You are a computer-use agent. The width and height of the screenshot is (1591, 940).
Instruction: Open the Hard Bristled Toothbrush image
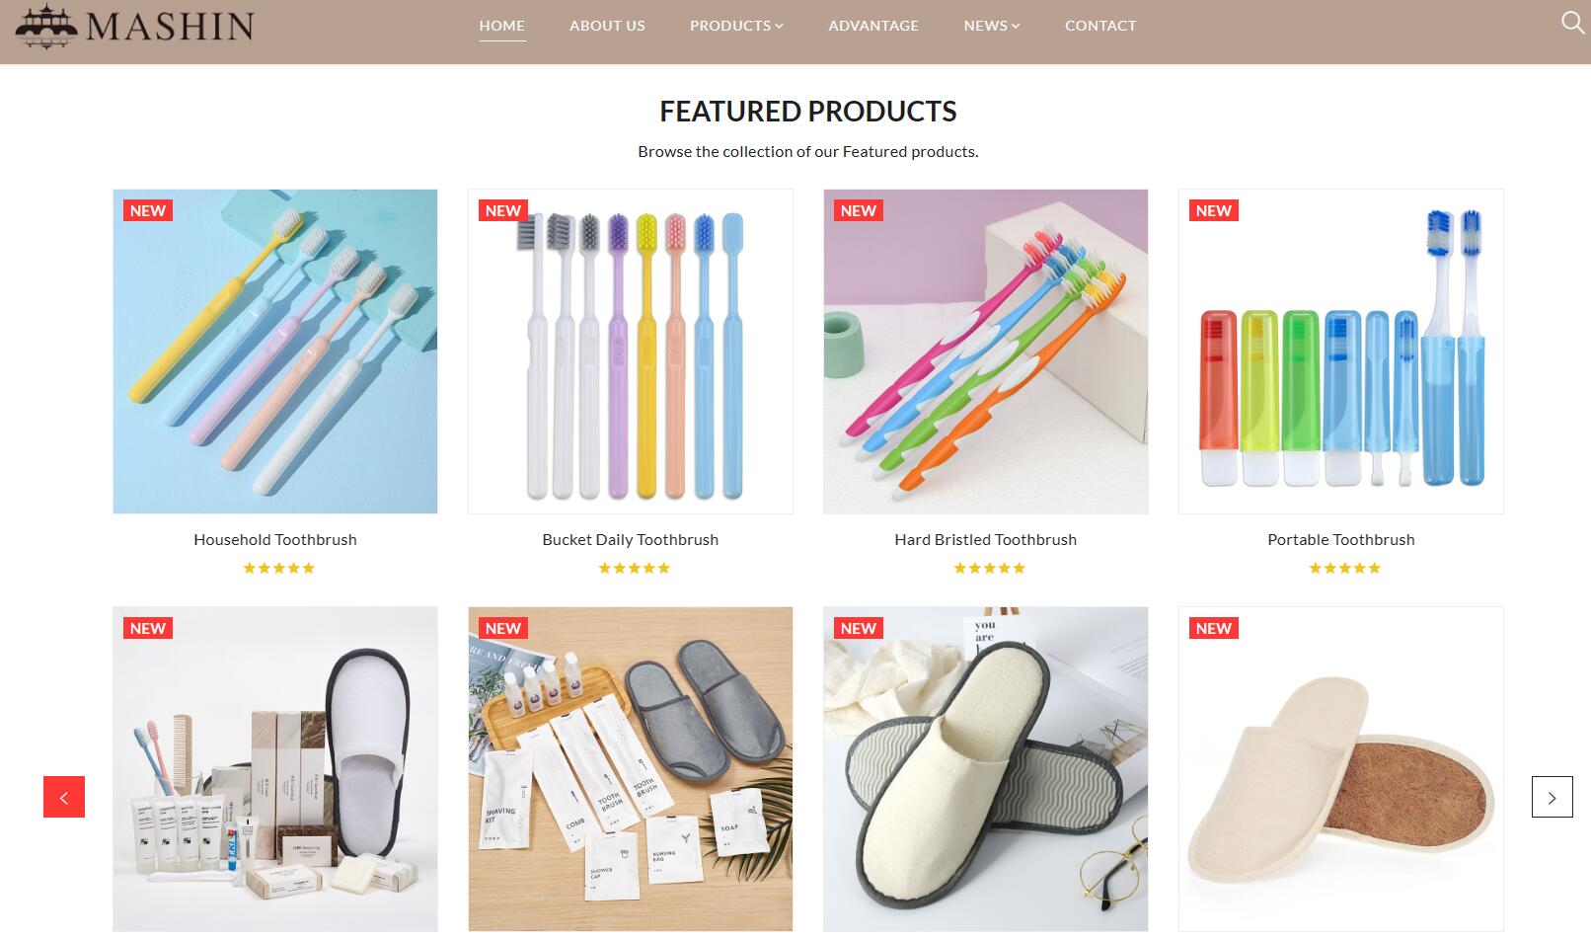coord(986,352)
